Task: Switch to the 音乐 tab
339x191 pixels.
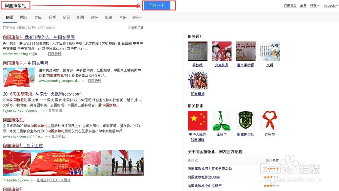Action: coord(123,18)
